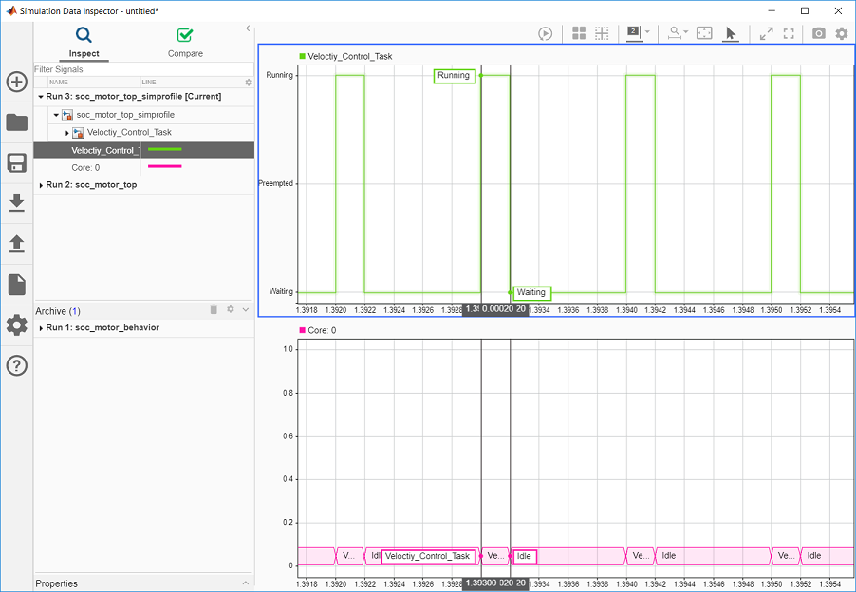Viewport: 856px width, 592px height.
Task: Open a saved session via folder icon
Action: [16, 122]
